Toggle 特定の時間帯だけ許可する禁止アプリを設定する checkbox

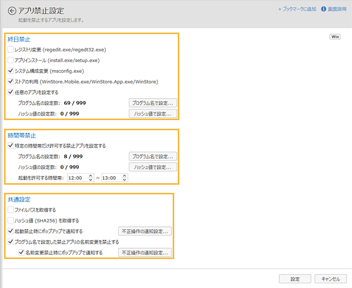(x=11, y=146)
